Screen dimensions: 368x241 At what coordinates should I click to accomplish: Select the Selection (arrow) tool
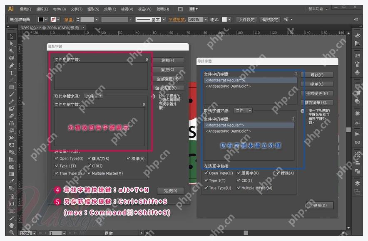tap(12, 37)
